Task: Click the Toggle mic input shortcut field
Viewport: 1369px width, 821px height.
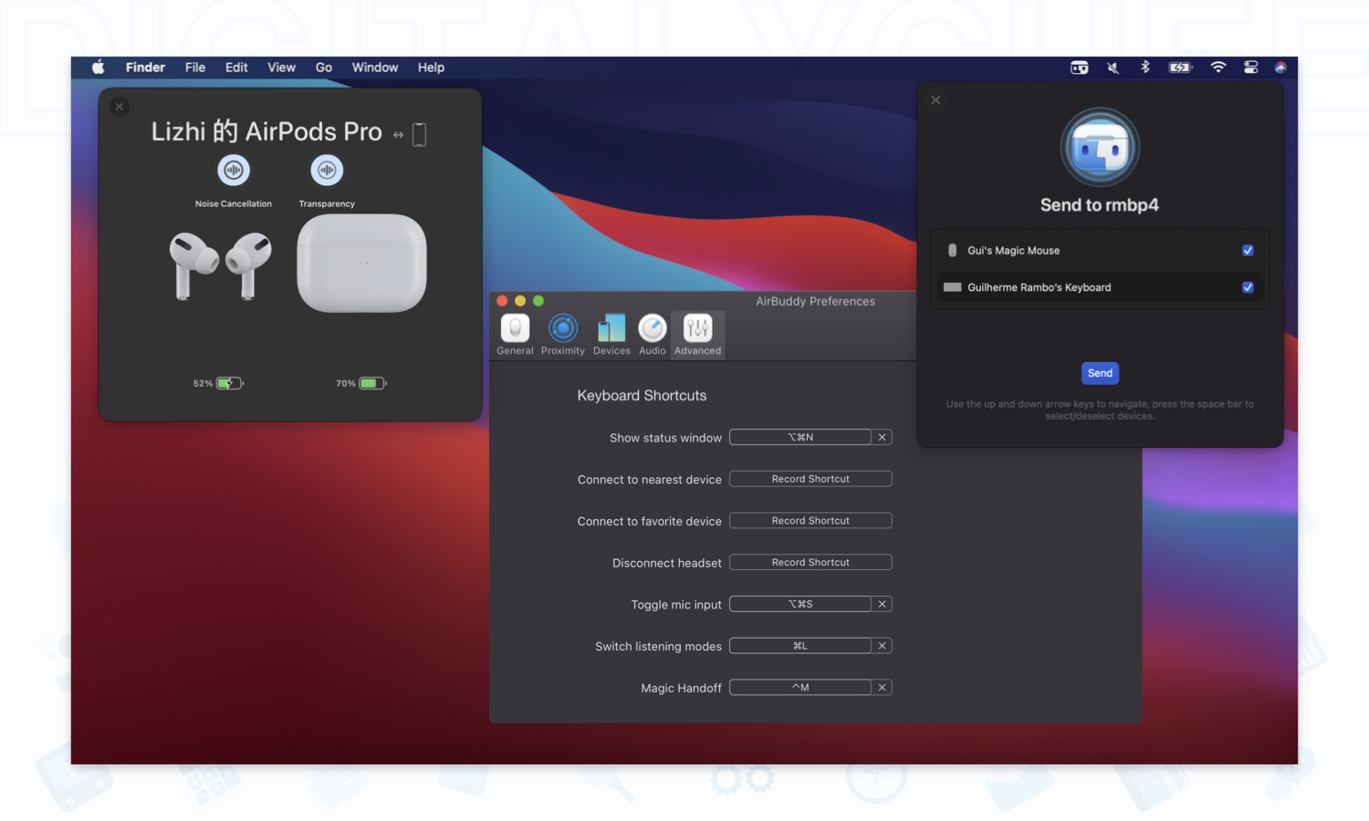Action: 800,604
